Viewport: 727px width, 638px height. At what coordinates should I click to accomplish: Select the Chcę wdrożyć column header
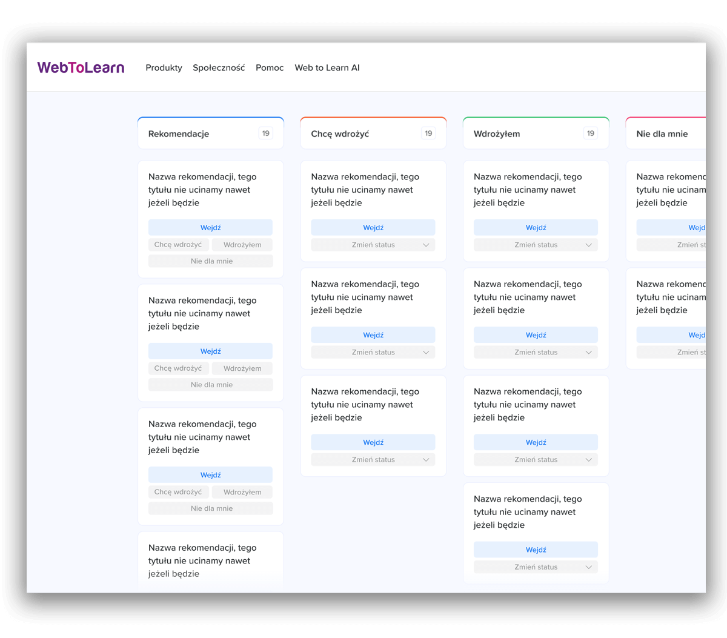coord(340,134)
